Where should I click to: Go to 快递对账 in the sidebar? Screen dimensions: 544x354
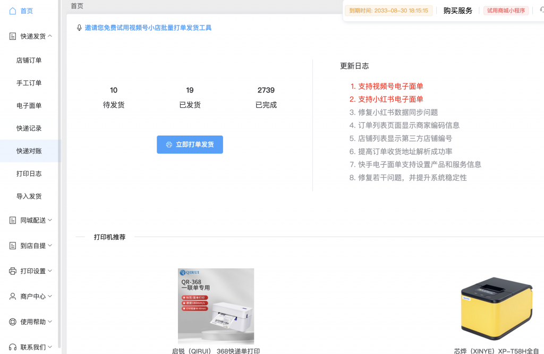[29, 151]
